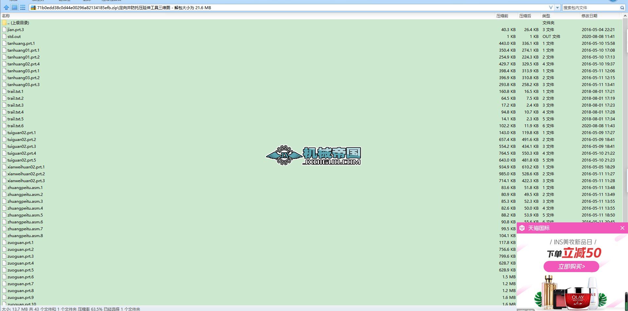
Task: Click the file icon beside tuiguan02.prt.5
Action: (x=4, y=160)
